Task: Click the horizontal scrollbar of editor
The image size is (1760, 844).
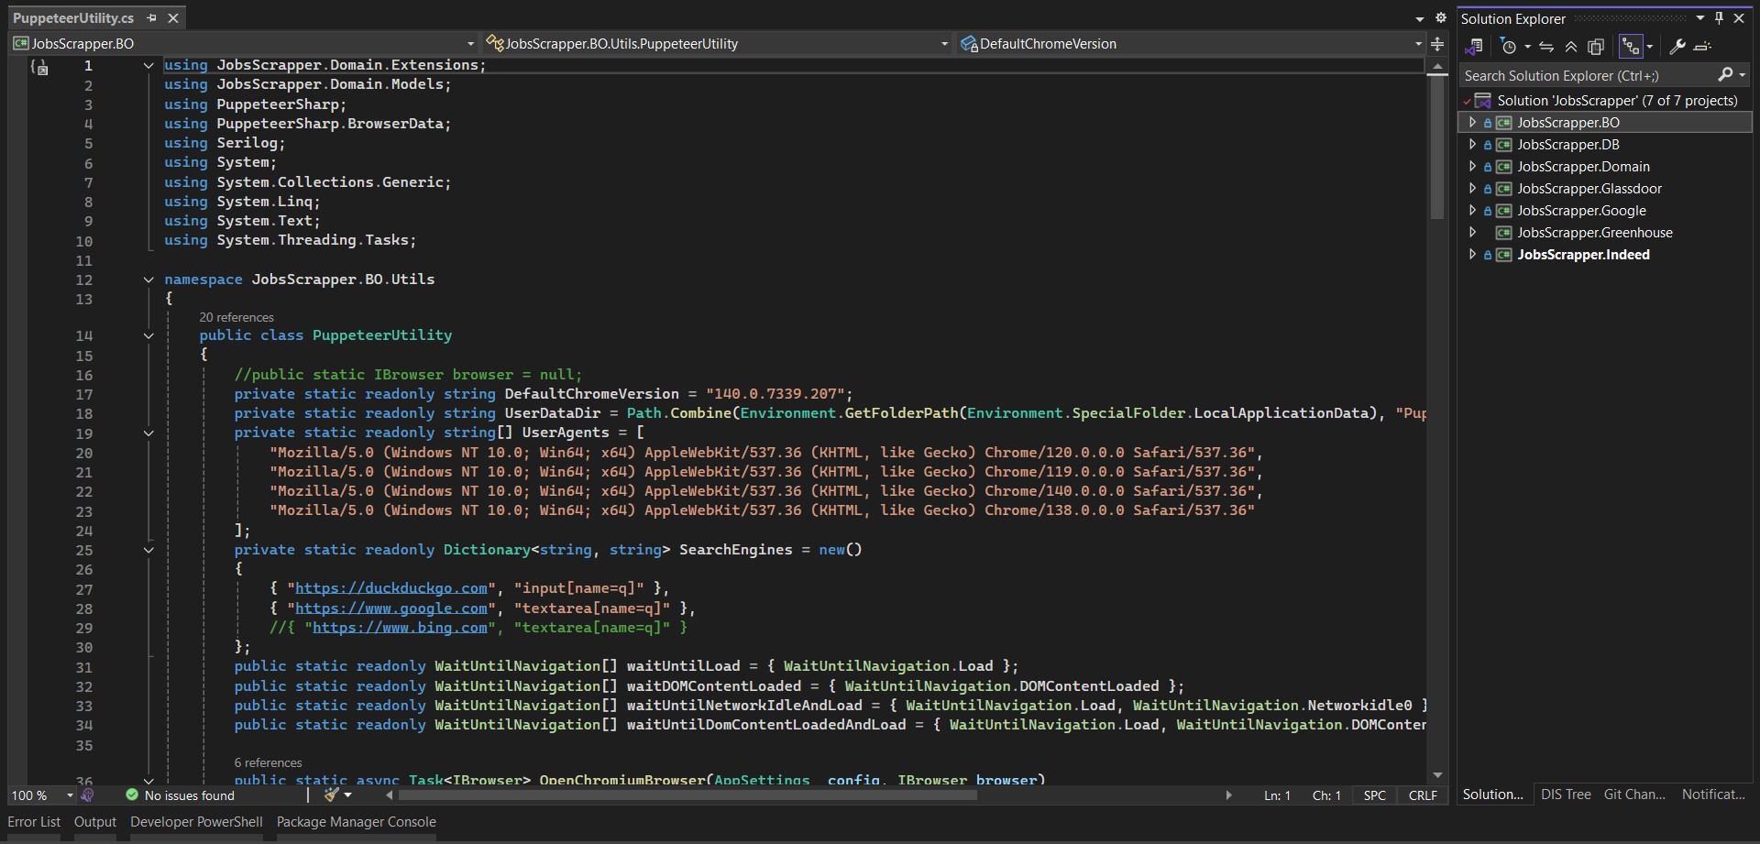Action: (x=687, y=795)
